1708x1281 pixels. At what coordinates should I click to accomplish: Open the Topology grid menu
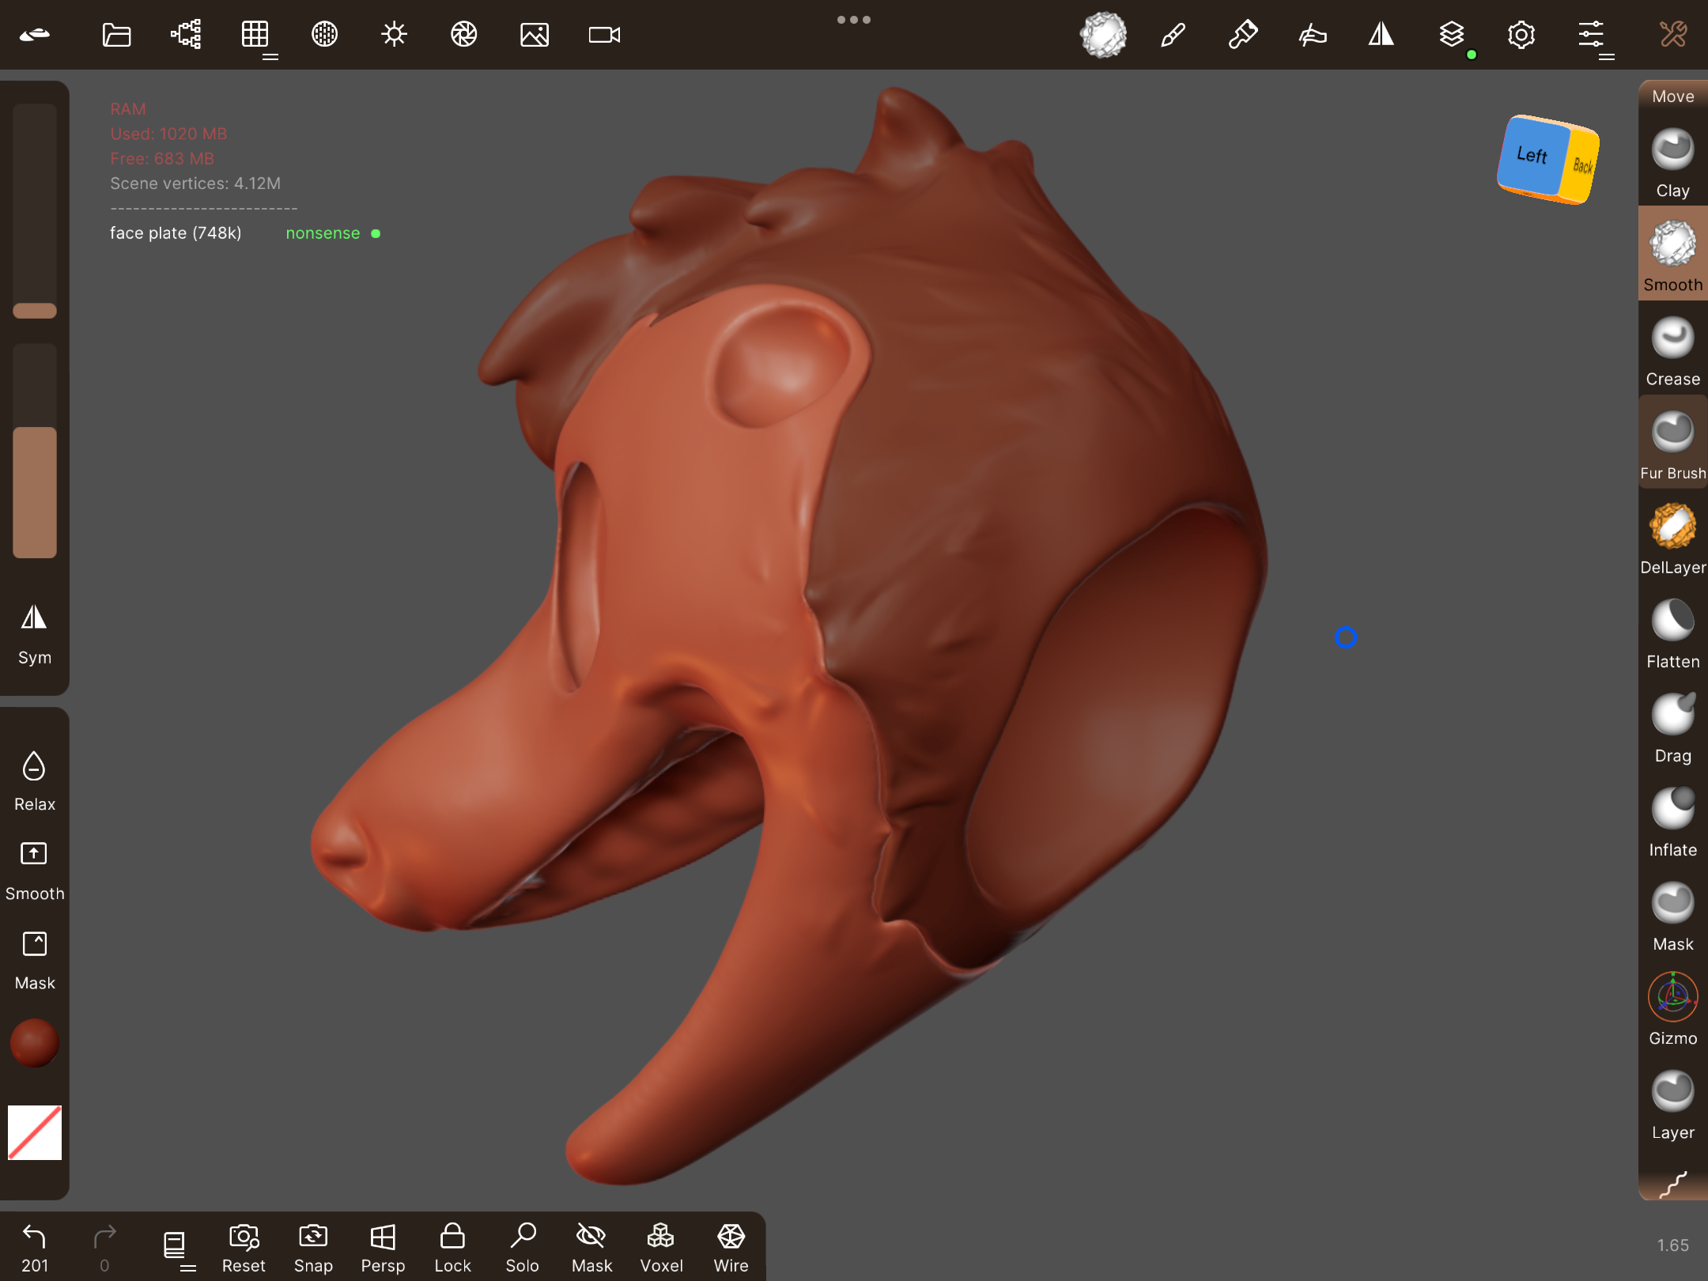[x=255, y=35]
